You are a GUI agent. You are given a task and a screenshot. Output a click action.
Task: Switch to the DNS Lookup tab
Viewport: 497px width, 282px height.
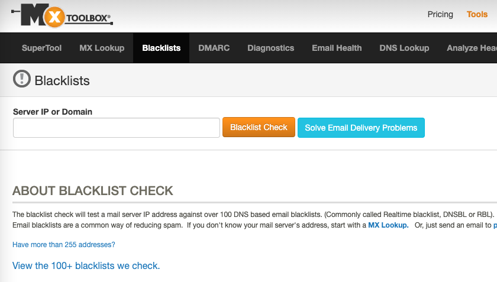[404, 48]
